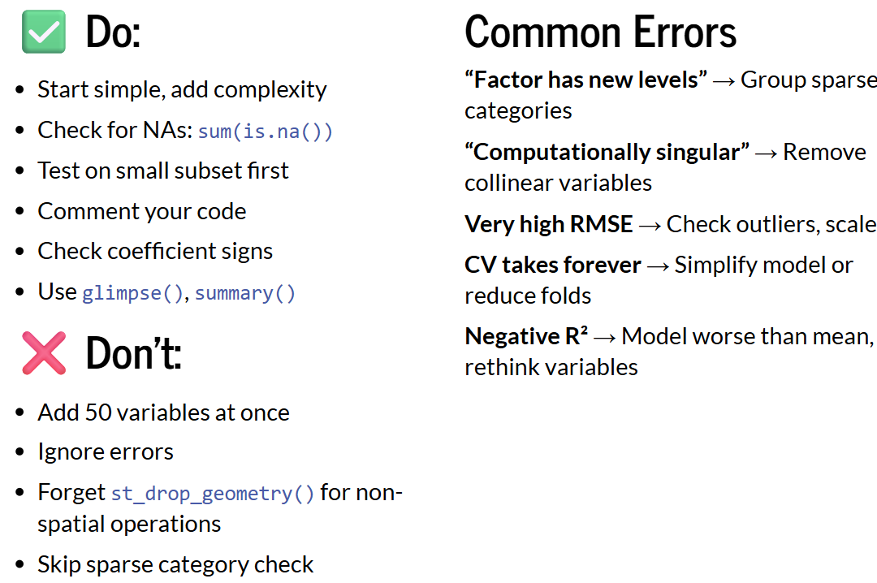
Task: Click the bold "CV takes forever" text
Action: click(x=552, y=266)
